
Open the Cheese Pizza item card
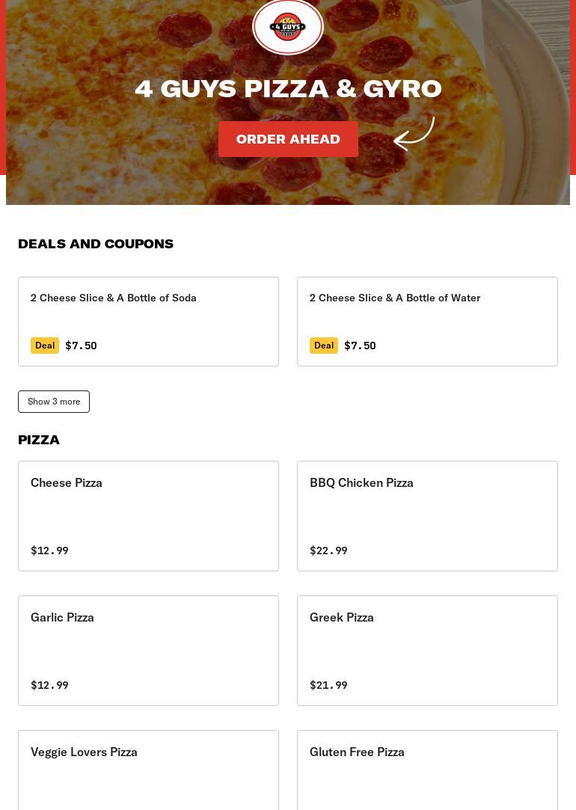148,516
